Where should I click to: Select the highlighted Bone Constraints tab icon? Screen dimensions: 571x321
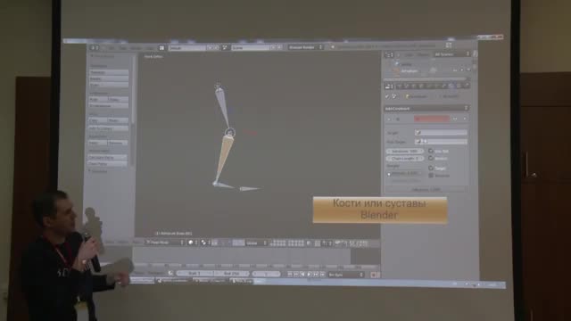click(452, 86)
